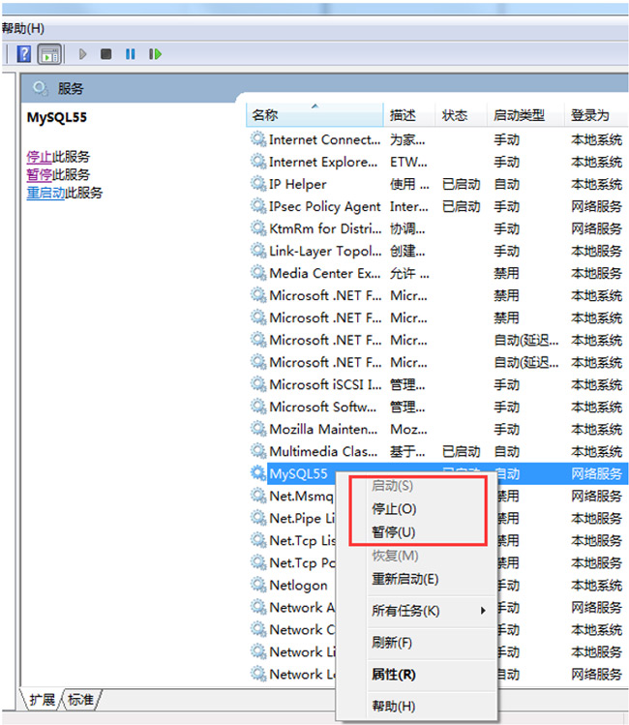Select the Internet Connect... service row
The width and height of the screenshot is (629, 725).
tap(437, 139)
